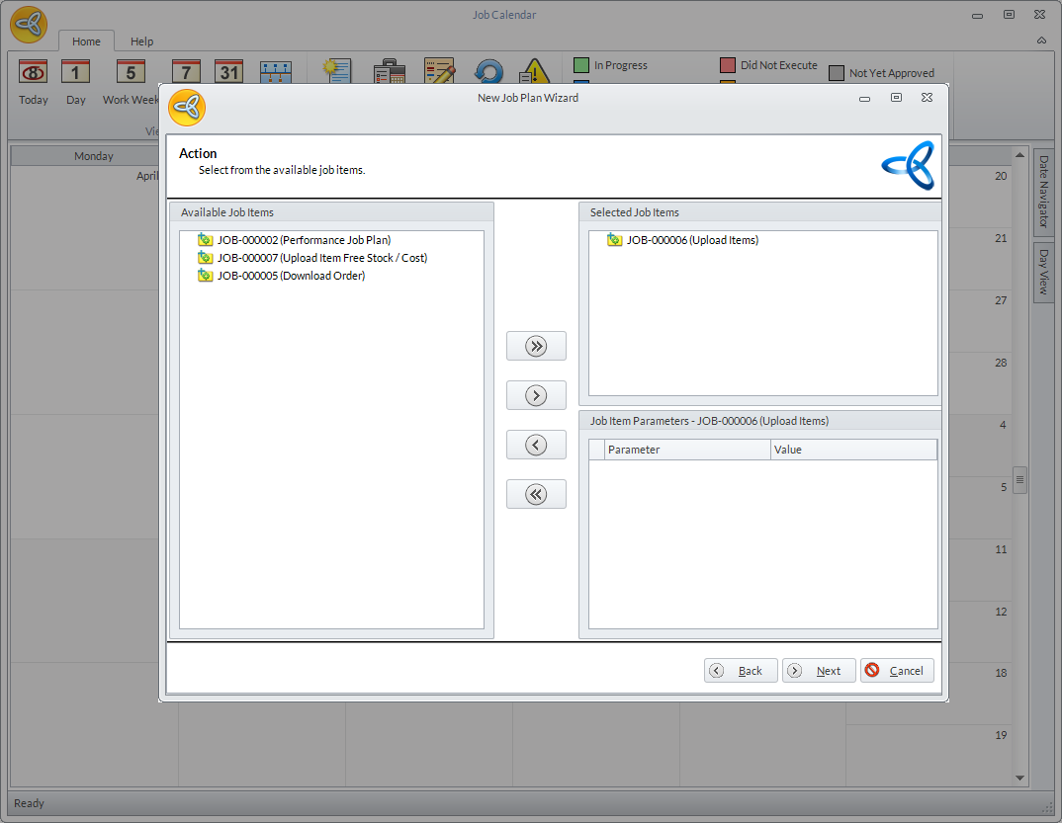Go Back to the previous wizard step
Viewport: 1062px width, 823px height.
pyautogui.click(x=741, y=671)
